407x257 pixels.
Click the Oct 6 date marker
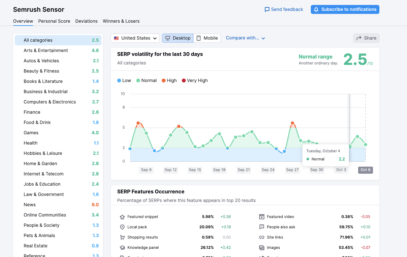pos(366,170)
